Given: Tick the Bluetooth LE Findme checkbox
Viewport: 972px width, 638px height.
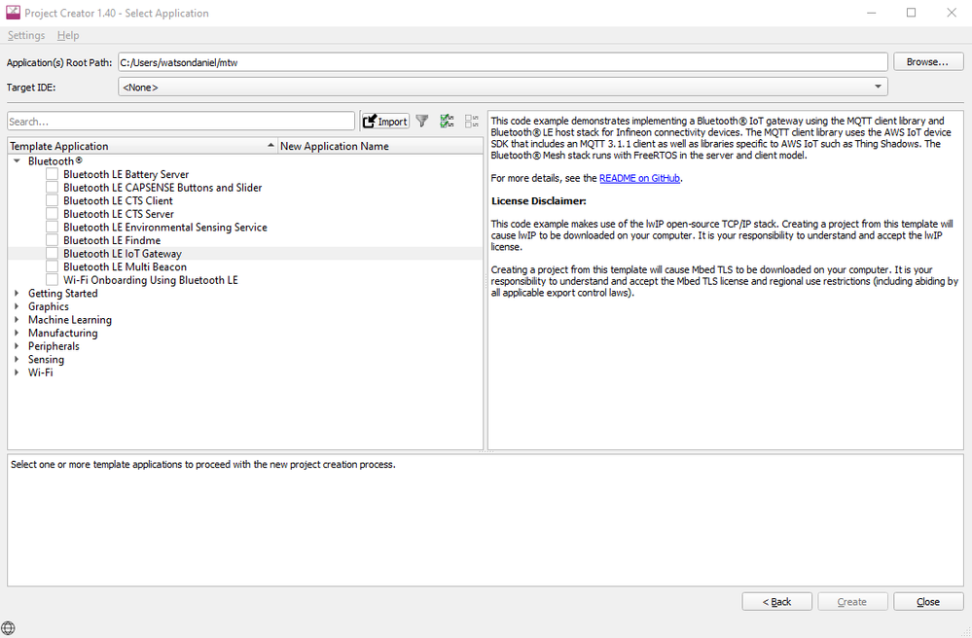Looking at the screenshot, I should click(53, 240).
